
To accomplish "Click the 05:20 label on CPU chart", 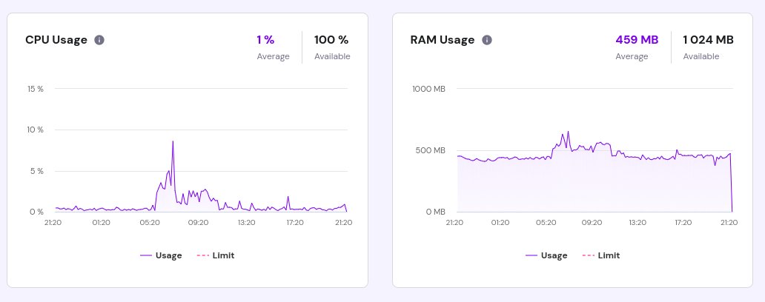I will tap(149, 223).
